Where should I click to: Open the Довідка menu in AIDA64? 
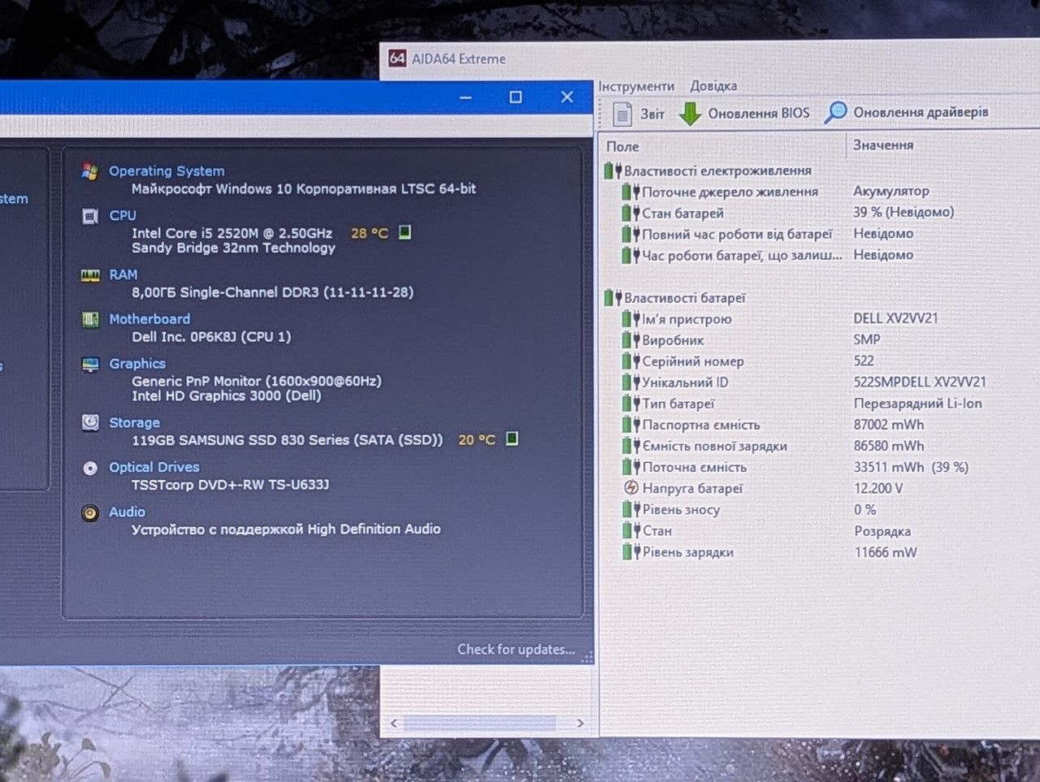[713, 86]
